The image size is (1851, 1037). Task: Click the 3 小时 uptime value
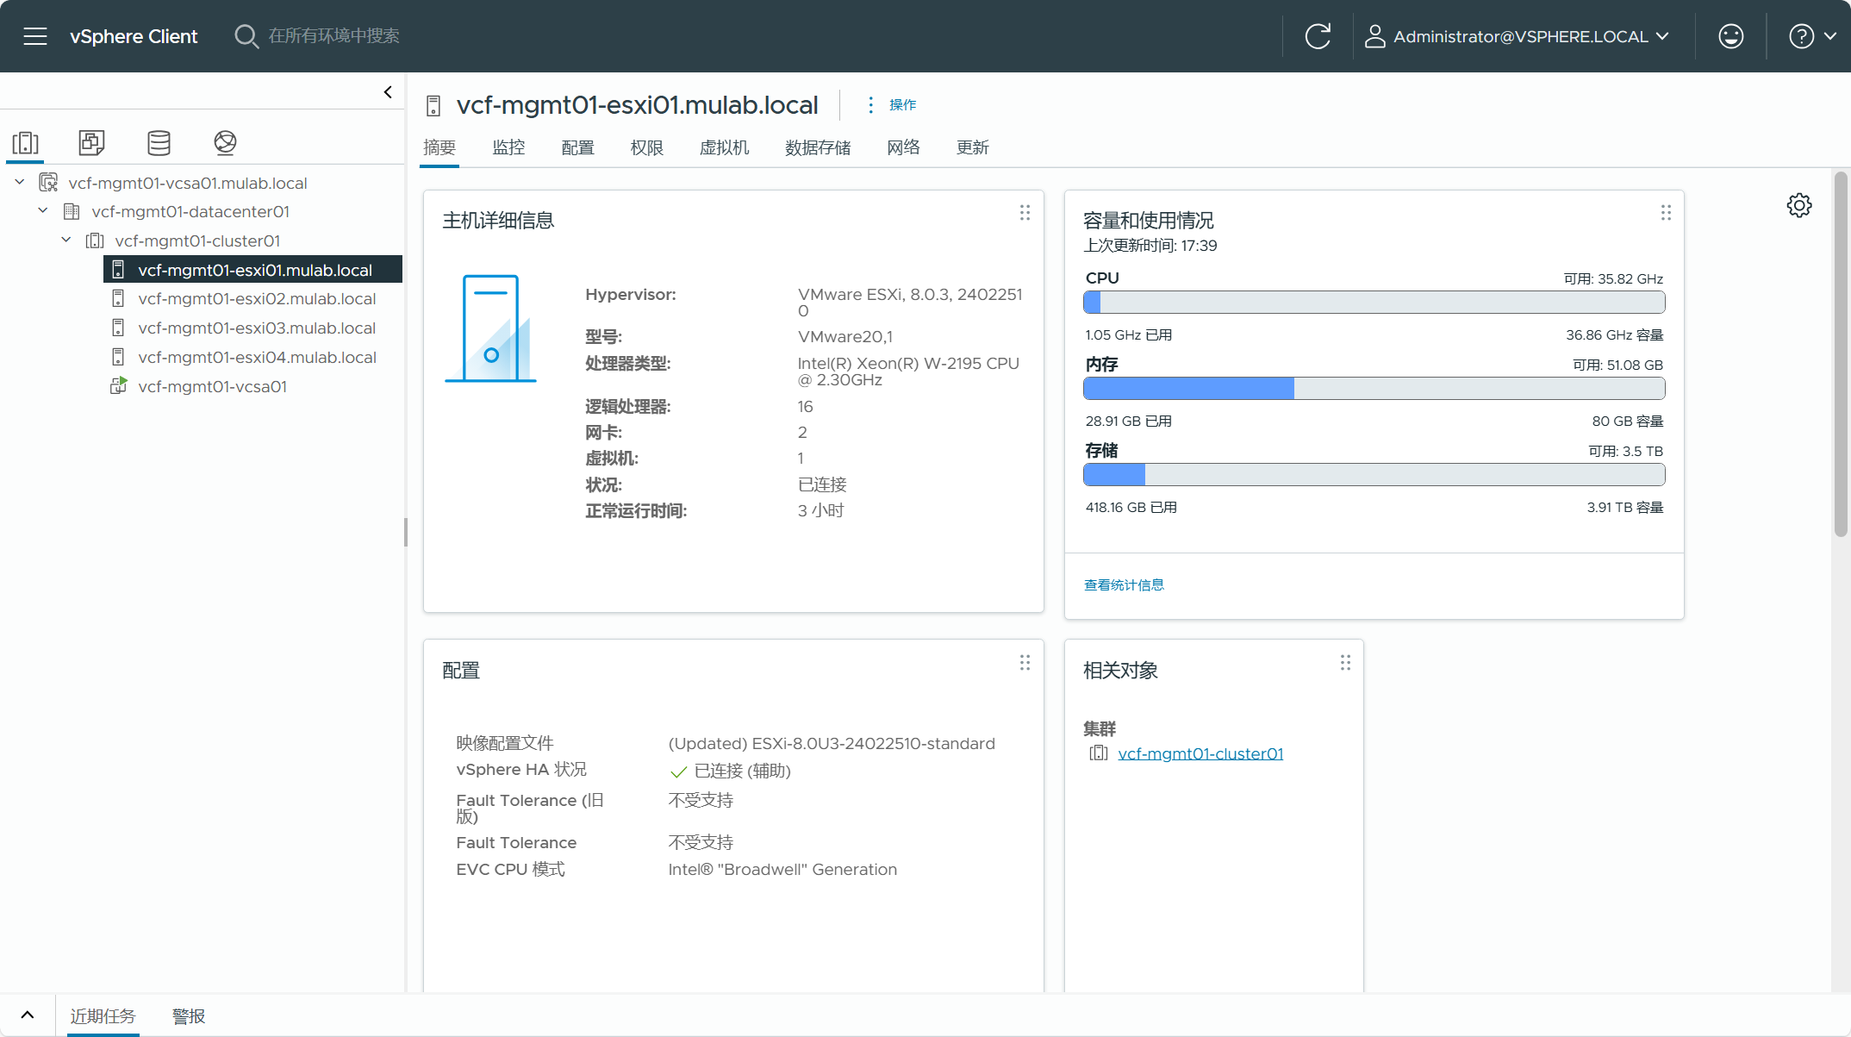[820, 511]
